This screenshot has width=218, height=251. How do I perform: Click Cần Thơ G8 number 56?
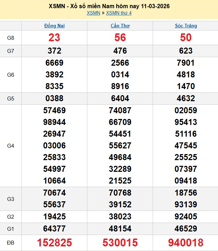click(120, 38)
